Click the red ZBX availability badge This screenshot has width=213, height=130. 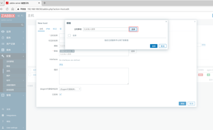pyautogui.click(x=200, y=75)
